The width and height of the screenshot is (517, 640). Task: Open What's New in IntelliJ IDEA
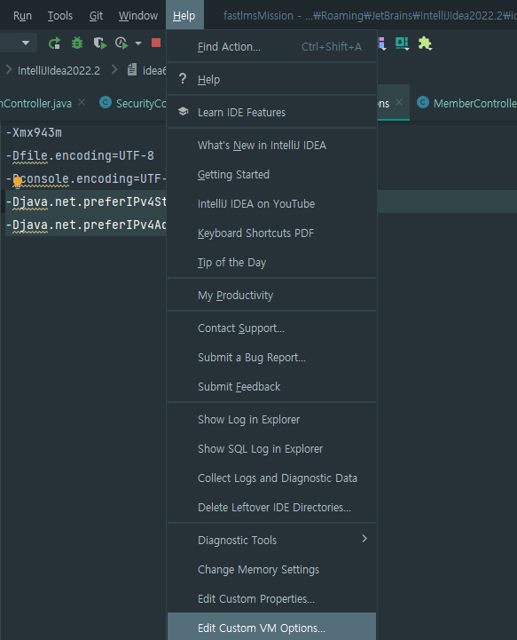[271, 146]
